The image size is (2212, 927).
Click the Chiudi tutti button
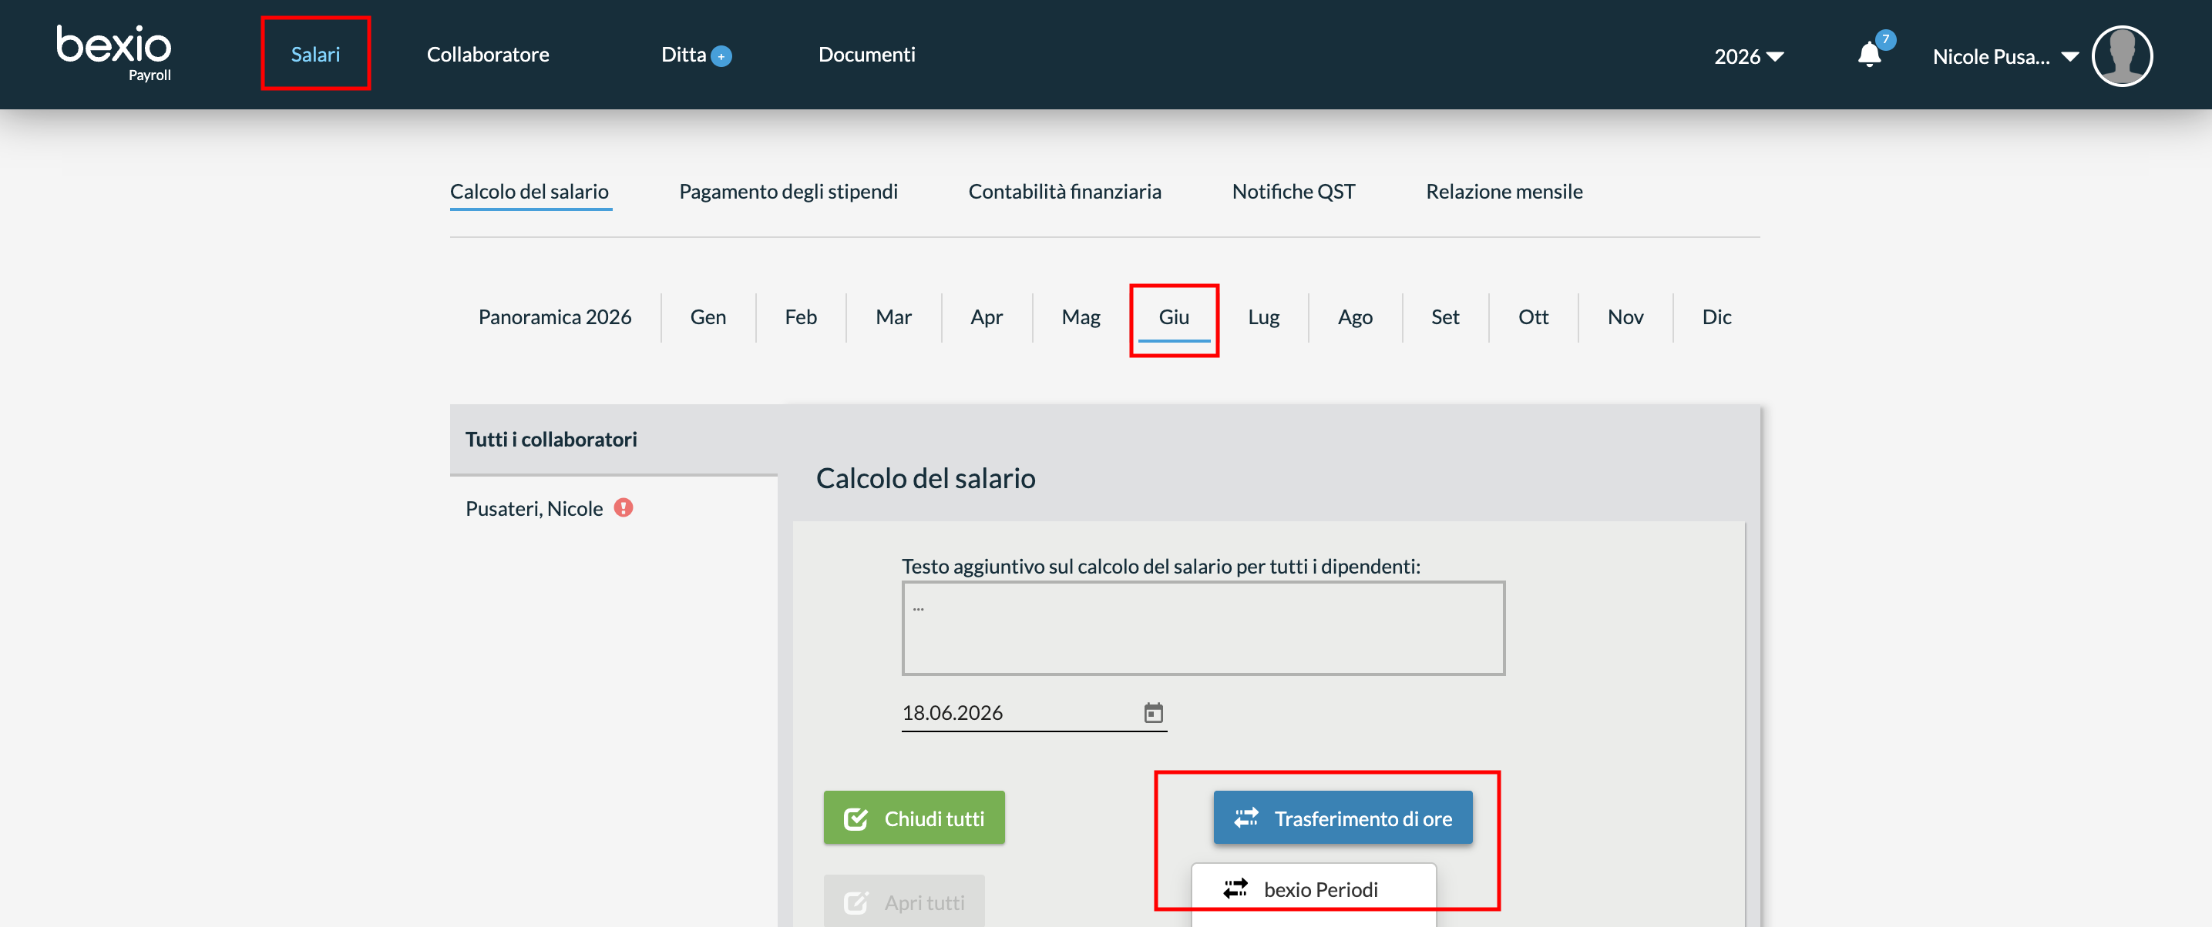(x=913, y=817)
